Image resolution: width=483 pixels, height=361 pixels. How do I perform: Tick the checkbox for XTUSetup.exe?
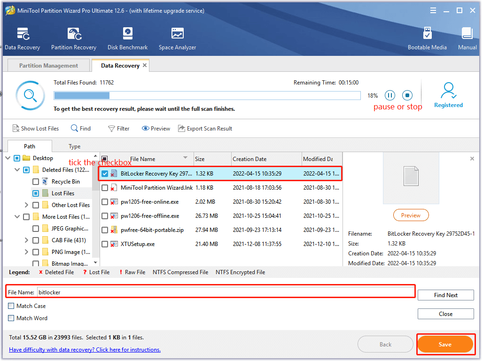[x=105, y=244]
